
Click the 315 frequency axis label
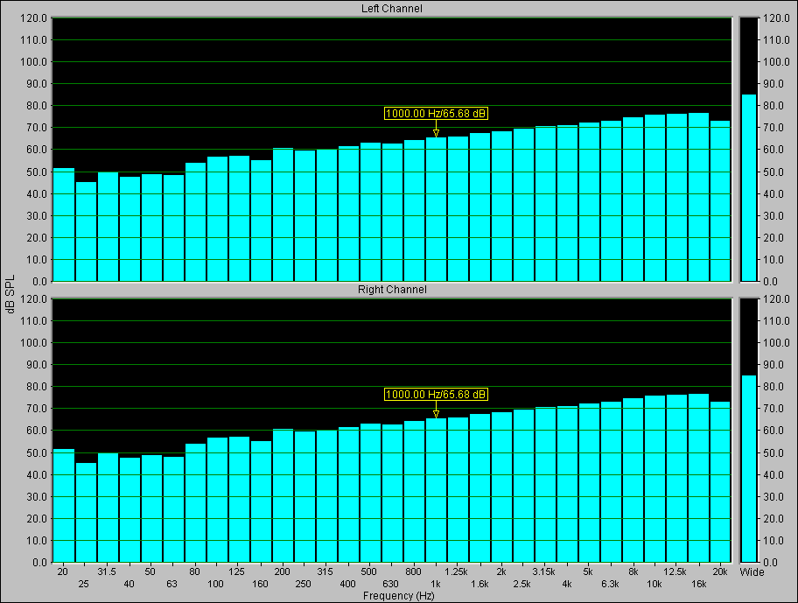(x=325, y=571)
